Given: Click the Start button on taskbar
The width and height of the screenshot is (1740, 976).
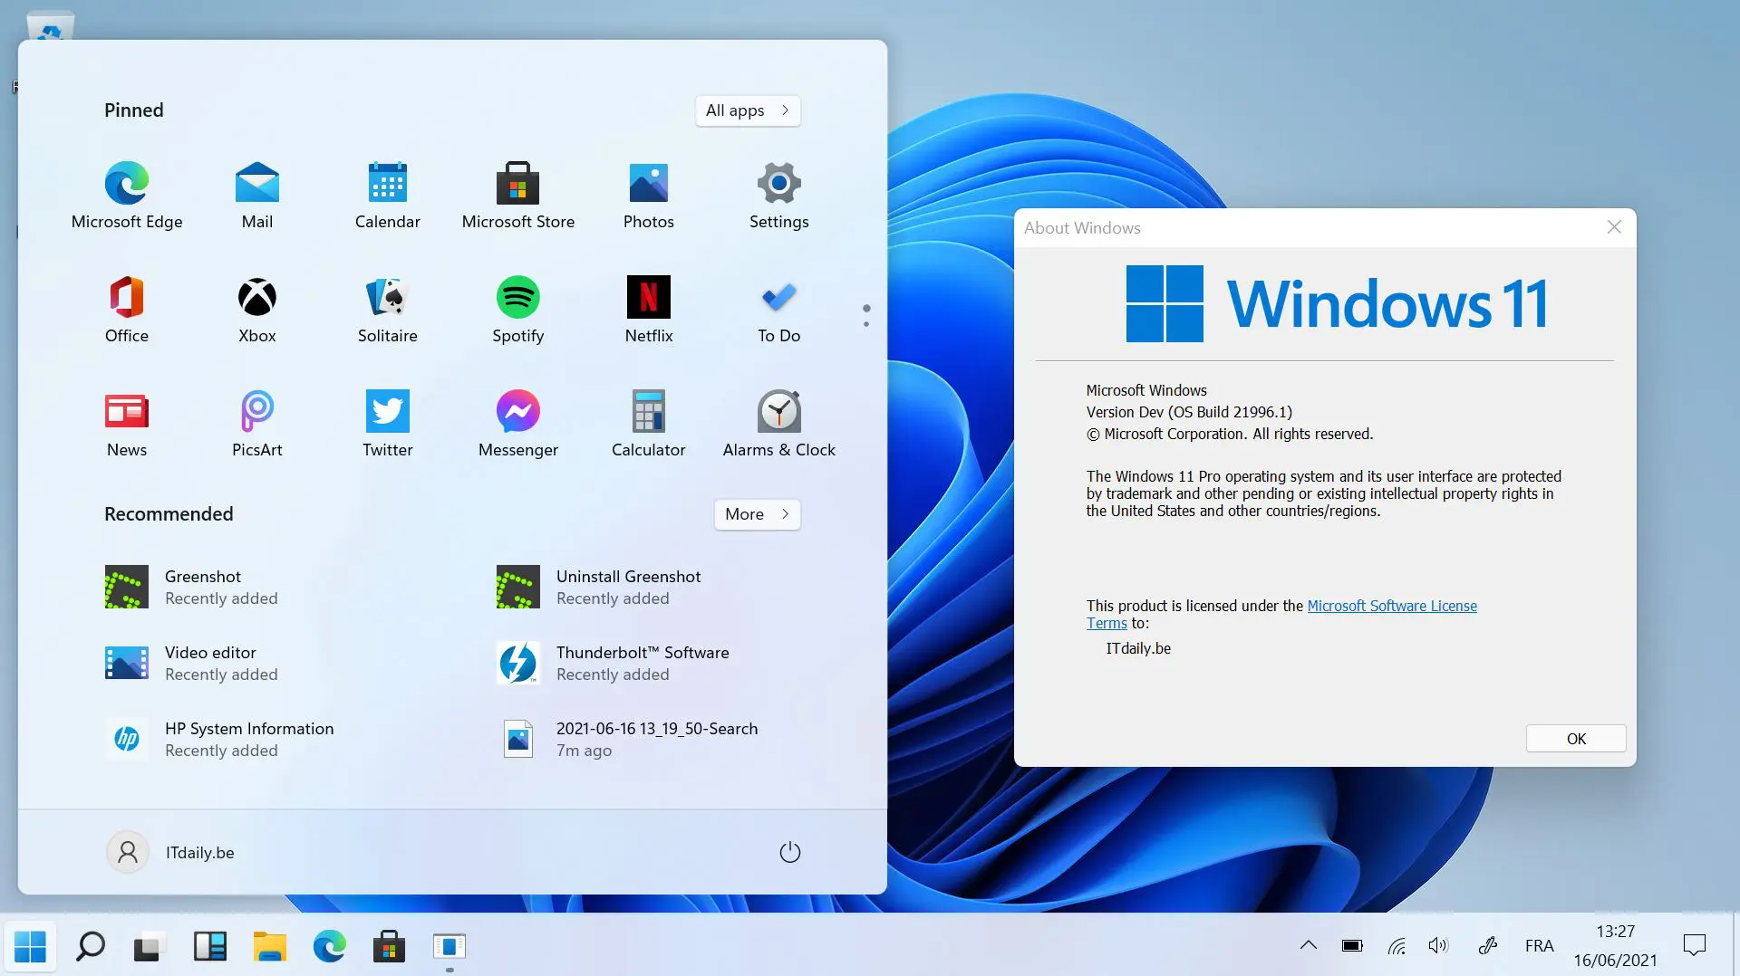Looking at the screenshot, I should coord(30,946).
